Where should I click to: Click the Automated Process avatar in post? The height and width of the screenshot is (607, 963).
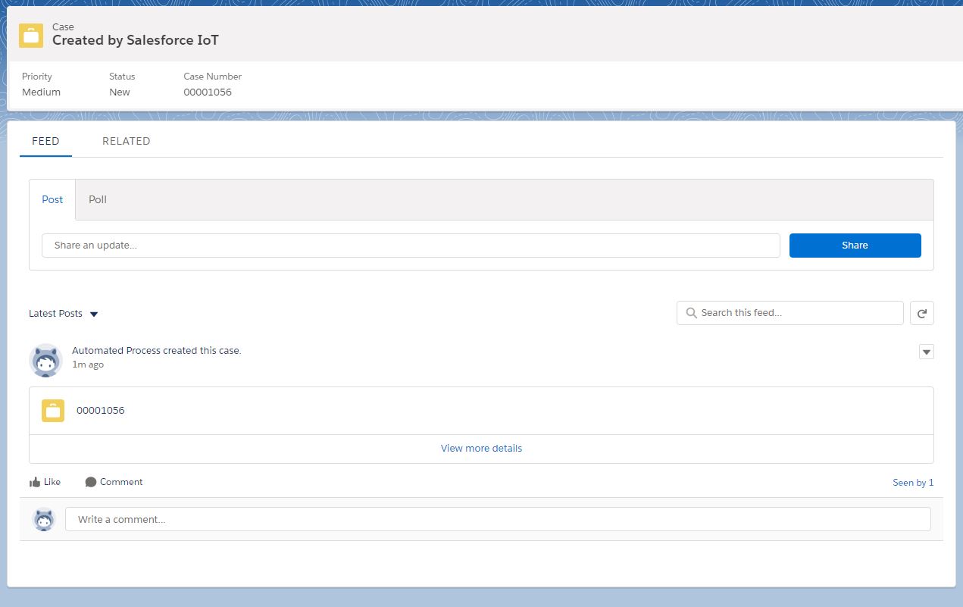point(45,360)
